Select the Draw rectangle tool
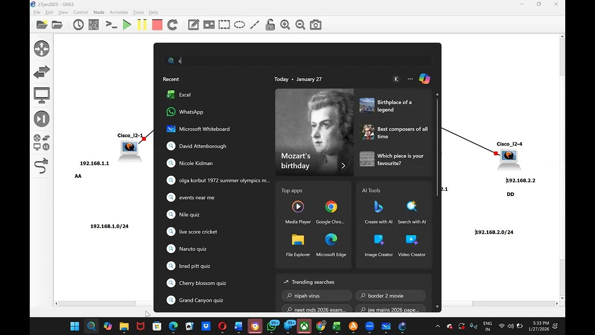The image size is (595, 335). point(224,25)
